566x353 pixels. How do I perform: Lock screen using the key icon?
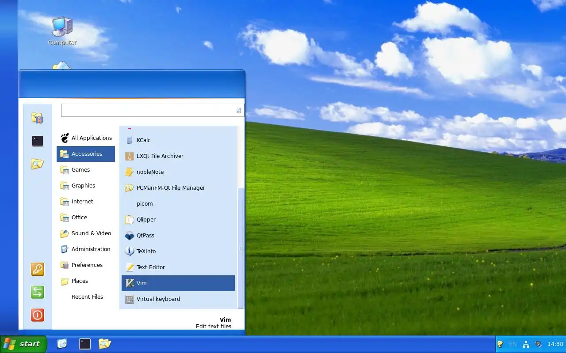pyautogui.click(x=38, y=269)
